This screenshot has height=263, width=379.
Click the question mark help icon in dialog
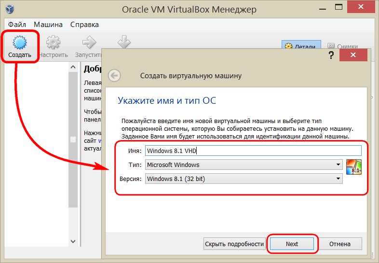coord(331,55)
